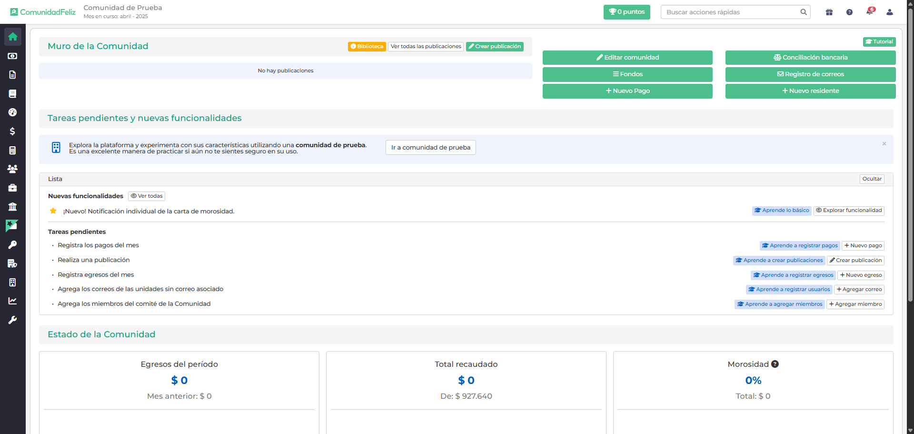Open Conciliación bancaria
Screen dimensions: 914x434
[x=811, y=58]
